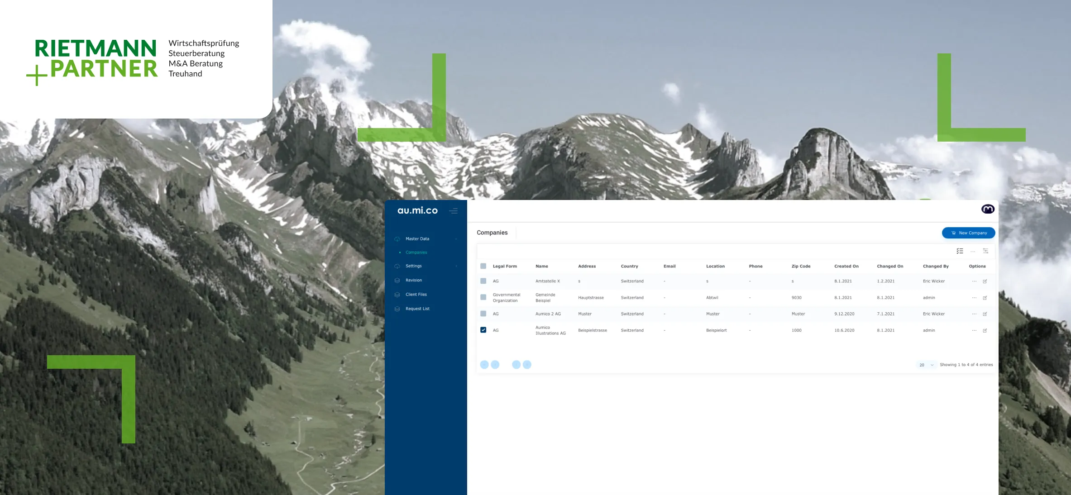Image resolution: width=1071 pixels, height=495 pixels.
Task: Open the row options ellipsis for Aumico 2 AG
Action: (x=973, y=314)
